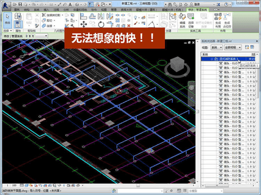This screenshot has height=195, width=261.
Task: Click the 登录 sign-in button
Action: pyautogui.click(x=194, y=5)
